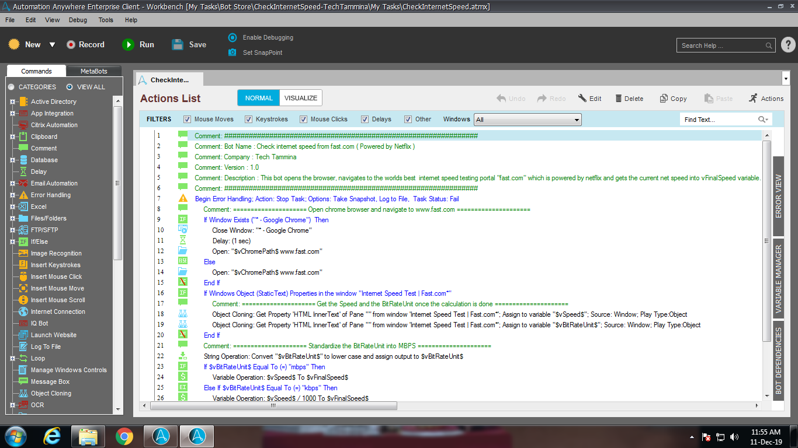Click the Record icon in toolbar
This screenshot has height=448, width=798.
(x=71, y=44)
